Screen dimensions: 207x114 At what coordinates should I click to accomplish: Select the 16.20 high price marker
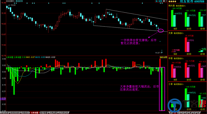coord(13,5)
